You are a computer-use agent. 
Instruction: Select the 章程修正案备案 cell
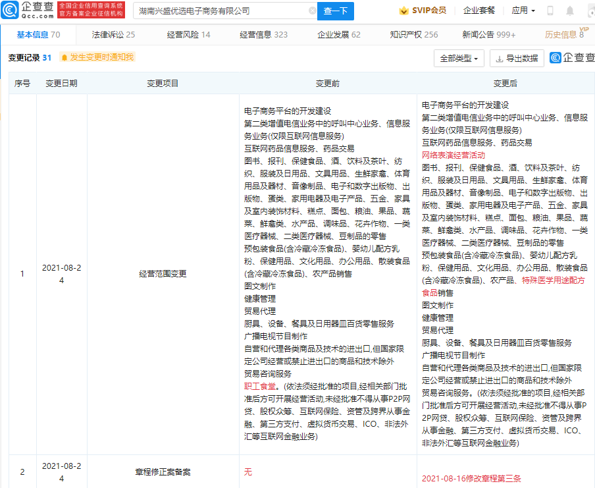tap(163, 472)
